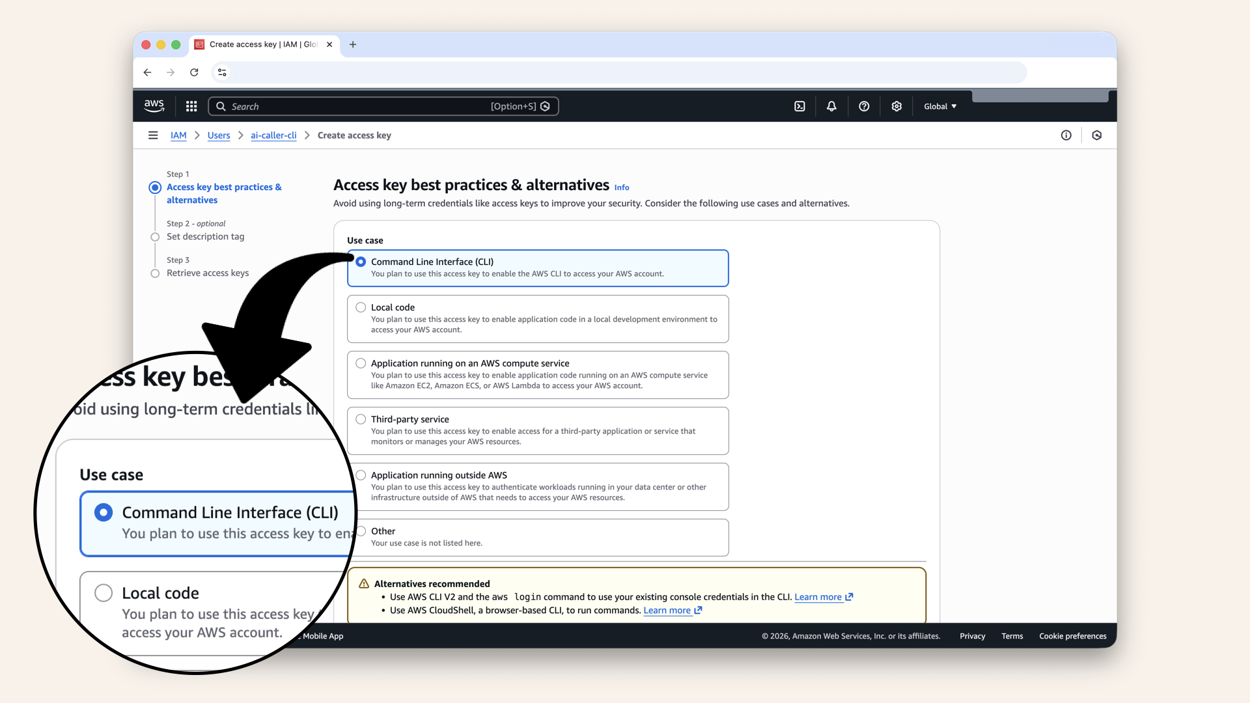Open a new browser tab
Image resolution: width=1250 pixels, height=703 pixels.
[x=353, y=44]
